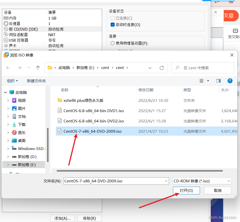Sort by 类型 column header
This screenshot has width=240, height=222.
tap(187, 90)
